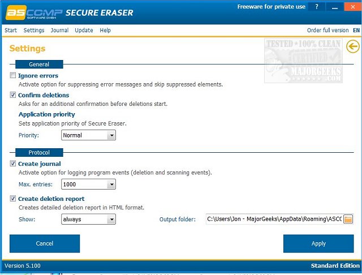Enable the Ignore errors checkbox

(12, 75)
